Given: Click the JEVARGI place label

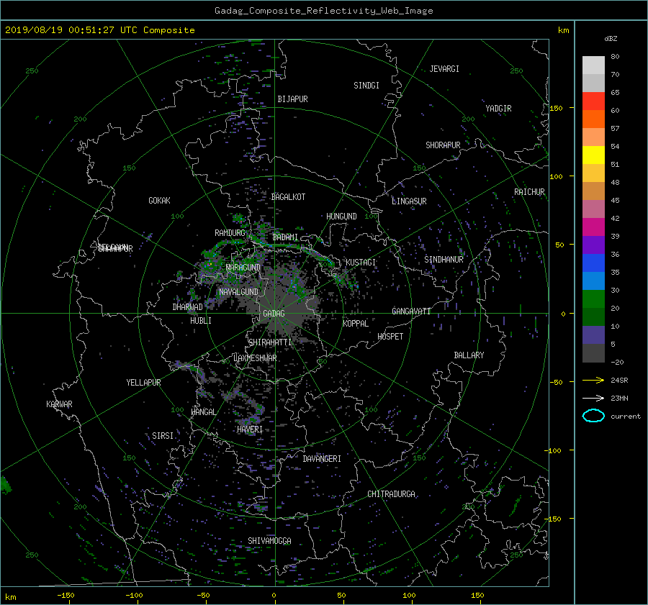Looking at the screenshot, I should [x=444, y=69].
